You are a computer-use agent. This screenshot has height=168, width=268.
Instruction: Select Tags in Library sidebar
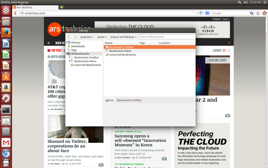click(x=74, y=50)
